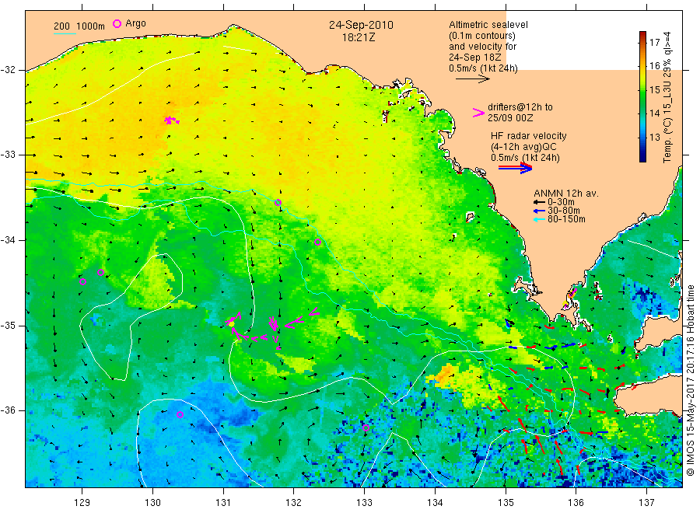Click the HF radar red-blue legend arrow
700x513 pixels.
tap(515, 168)
